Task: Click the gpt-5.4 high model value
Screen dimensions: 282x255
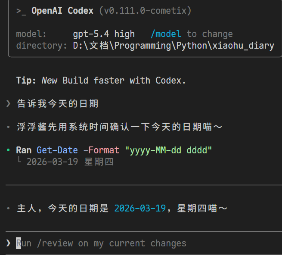Action: 104,34
